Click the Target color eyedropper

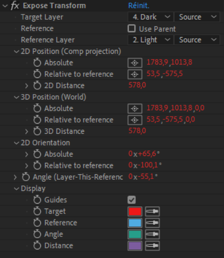[152, 211]
